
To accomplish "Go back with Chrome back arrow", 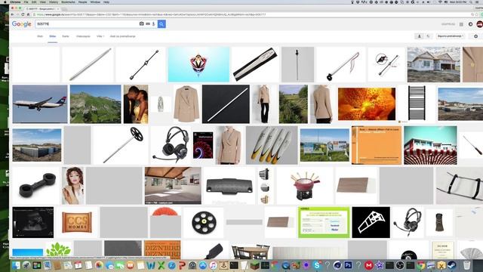I will pyautogui.click(x=13, y=14).
